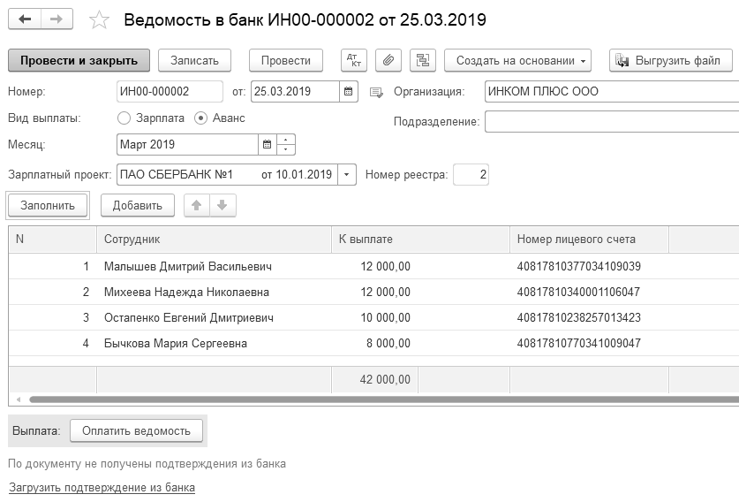Viewport: 739px width, 502px height.
Task: Click Оплатить ведомость button
Action: coord(136,430)
